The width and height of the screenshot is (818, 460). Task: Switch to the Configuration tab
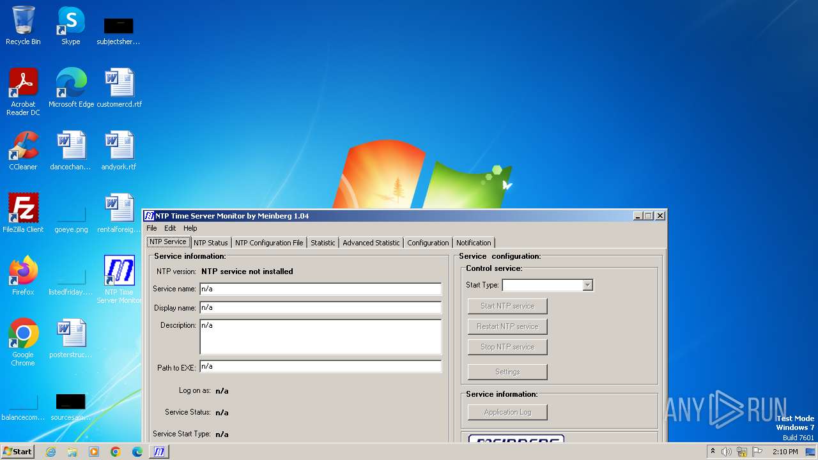pos(428,243)
